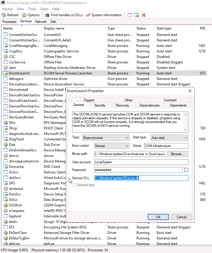This screenshot has height=253, width=212.
Task: Open the Help menu
Action: tap(56, 9)
